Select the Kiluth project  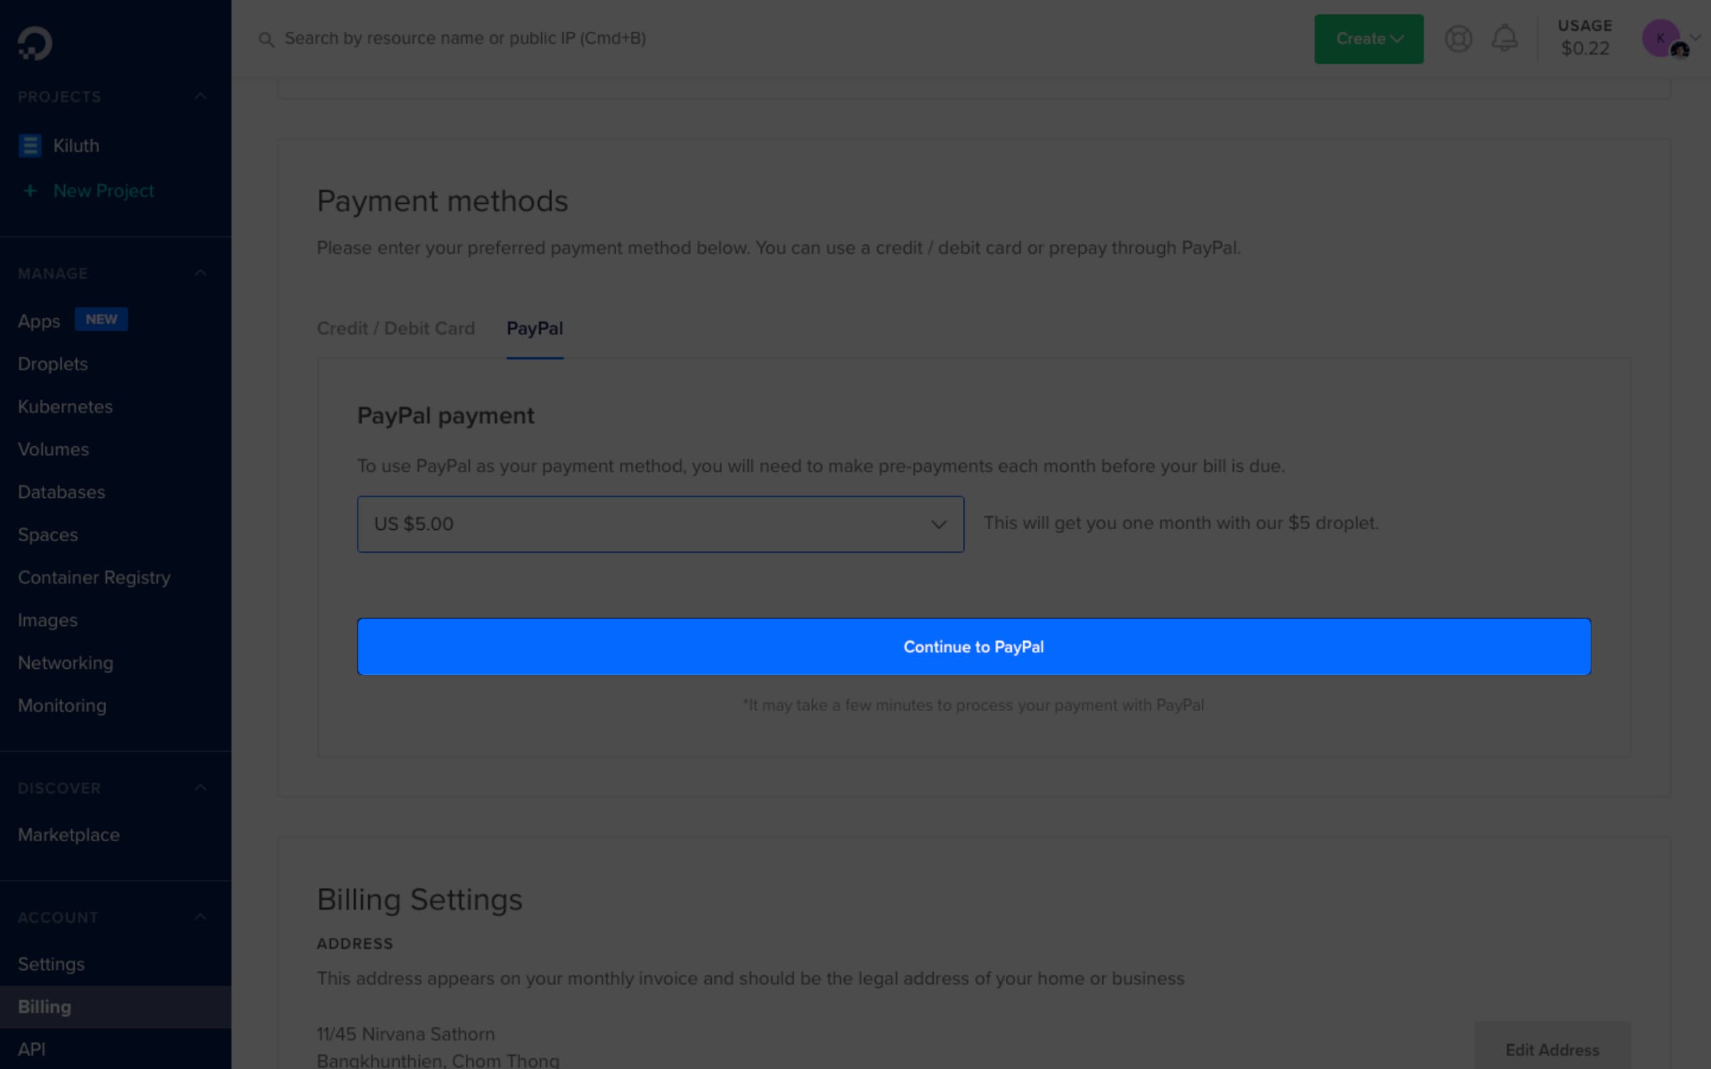(x=76, y=146)
